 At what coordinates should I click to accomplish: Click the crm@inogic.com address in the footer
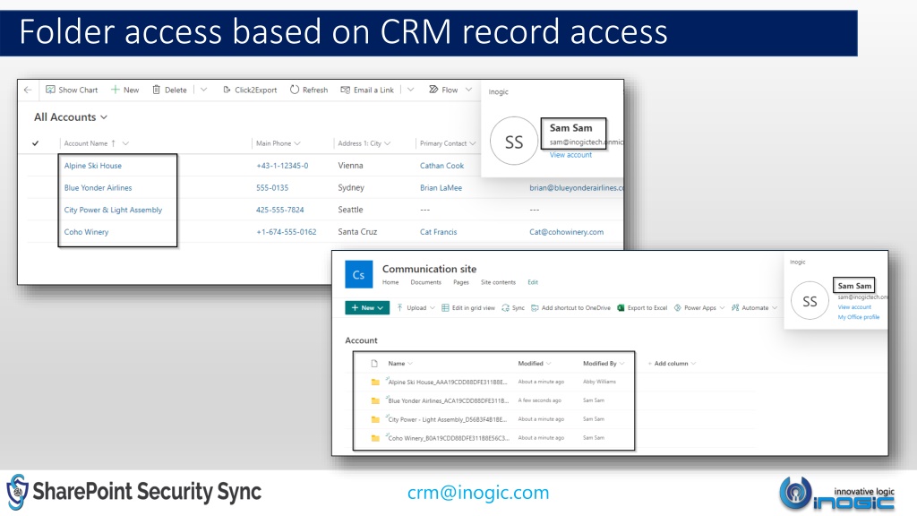[478, 493]
